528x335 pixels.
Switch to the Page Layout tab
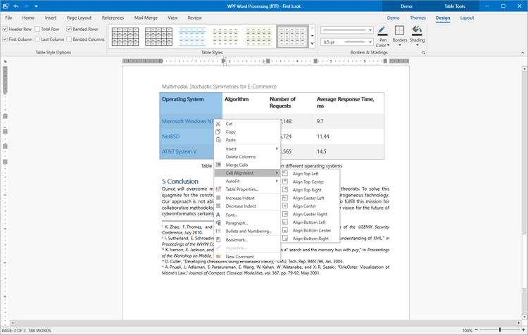coord(79,18)
